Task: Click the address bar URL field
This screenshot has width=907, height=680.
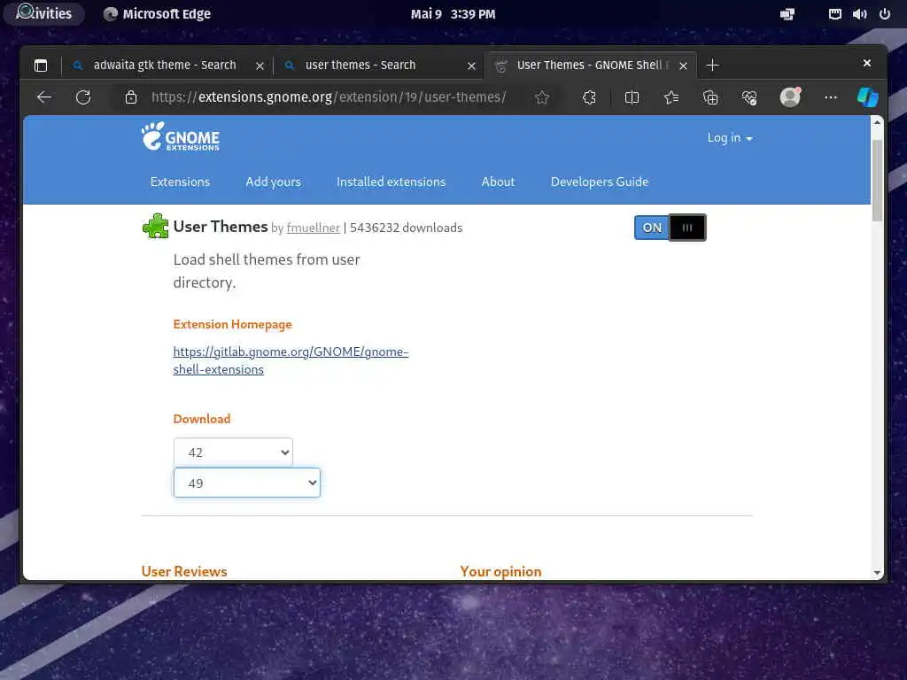Action: click(329, 97)
